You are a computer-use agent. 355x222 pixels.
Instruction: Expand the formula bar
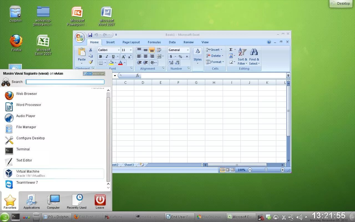point(288,75)
